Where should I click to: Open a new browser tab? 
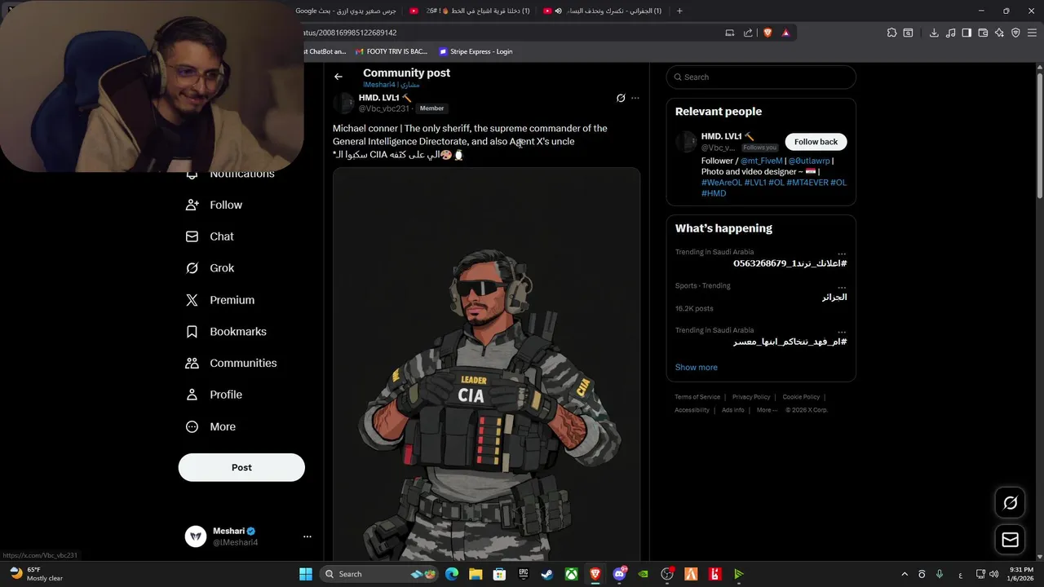coord(679,11)
